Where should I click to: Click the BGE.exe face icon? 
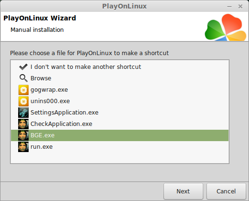click(x=23, y=135)
